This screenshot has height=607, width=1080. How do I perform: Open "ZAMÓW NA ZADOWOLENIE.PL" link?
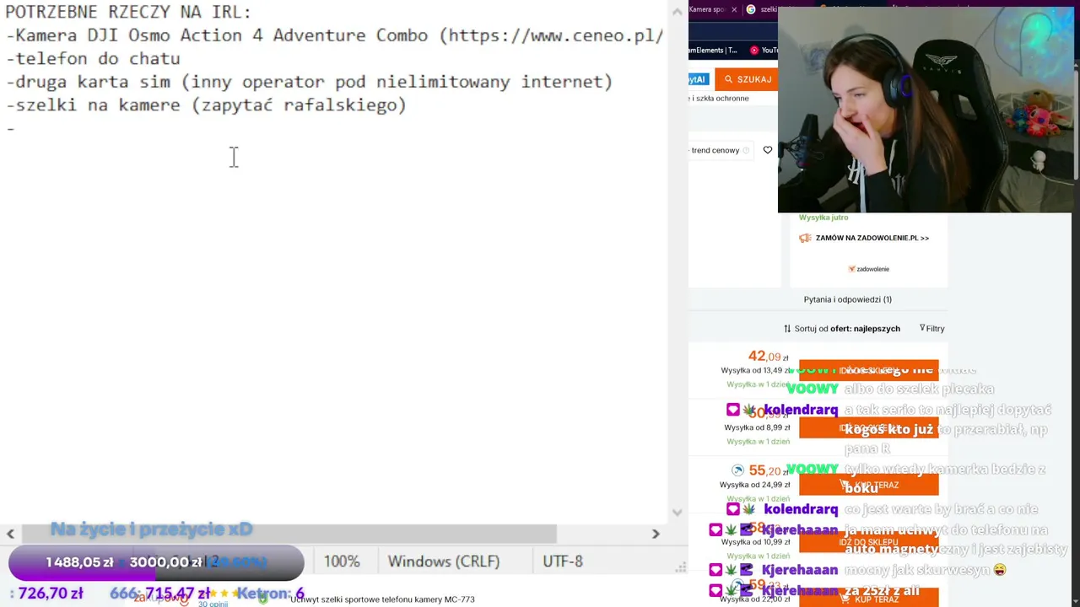point(872,238)
